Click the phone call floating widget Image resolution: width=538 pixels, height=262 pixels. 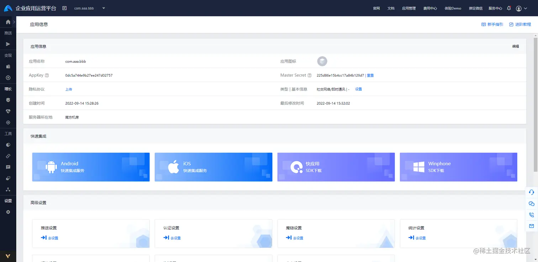coord(532,215)
